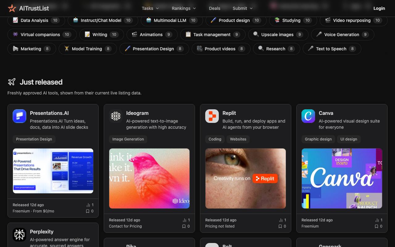Image resolution: width=395 pixels, height=247 pixels.
Task: Click the Login button
Action: click(379, 8)
